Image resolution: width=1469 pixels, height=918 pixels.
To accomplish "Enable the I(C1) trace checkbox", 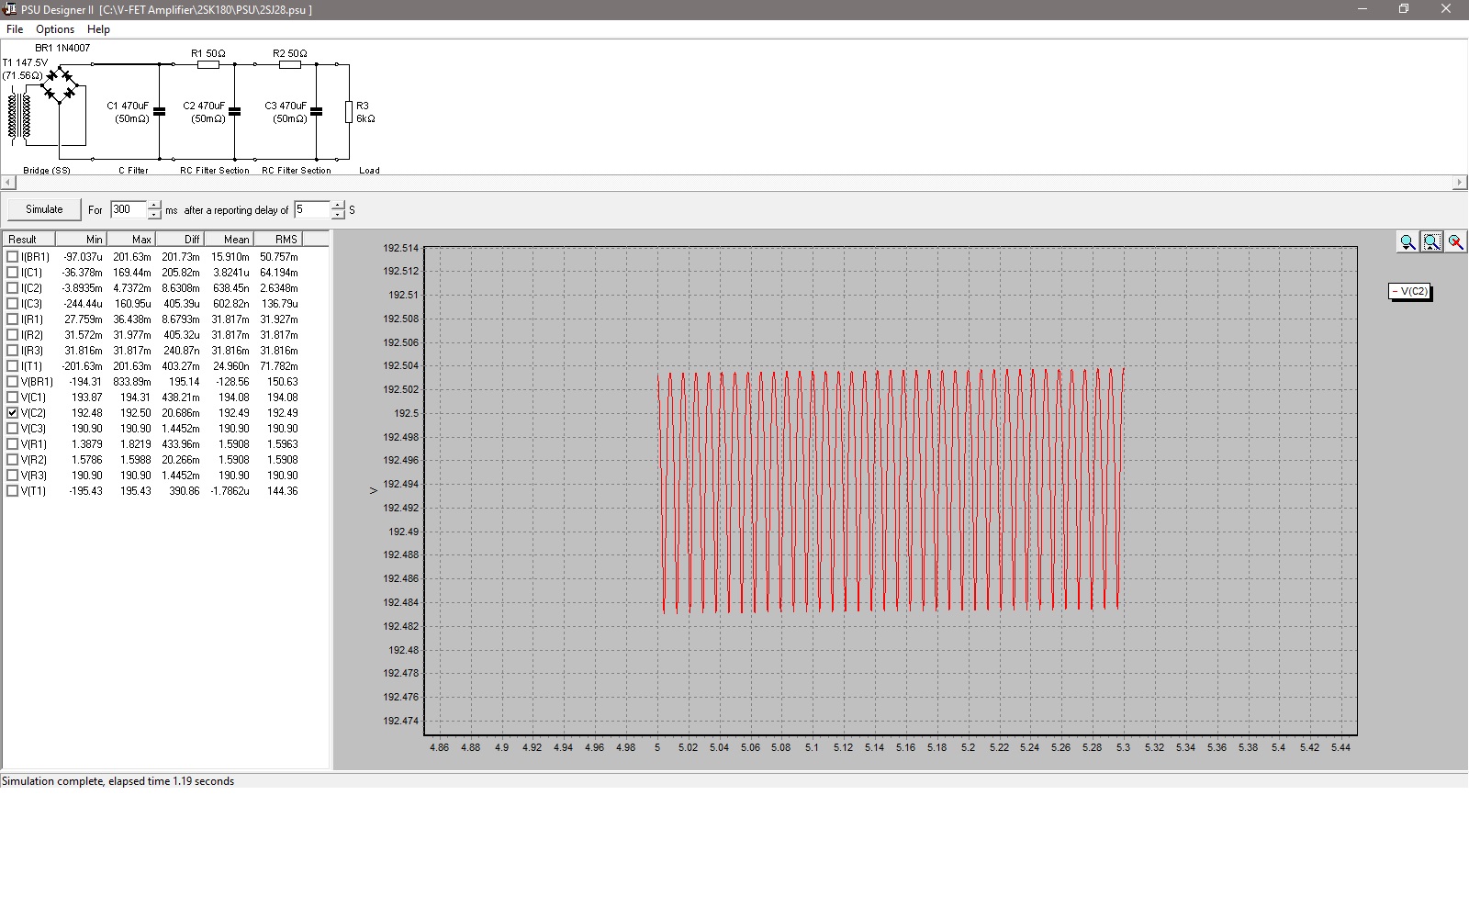I will [x=13, y=273].
